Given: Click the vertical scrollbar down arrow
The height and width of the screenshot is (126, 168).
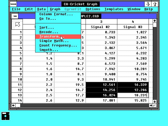Looking at the screenshot, I should (155, 102).
